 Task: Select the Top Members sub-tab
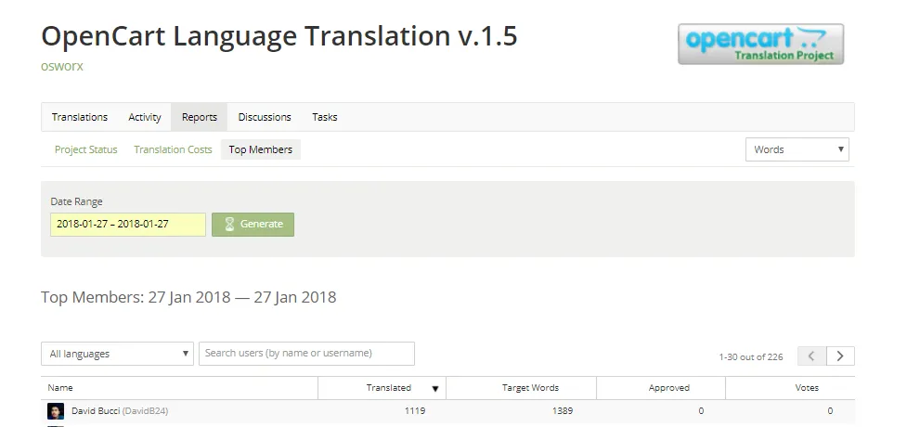pyautogui.click(x=260, y=149)
